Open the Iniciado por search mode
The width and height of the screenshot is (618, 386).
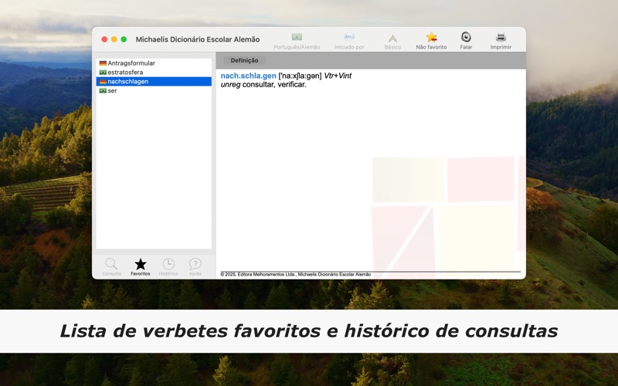tap(349, 41)
